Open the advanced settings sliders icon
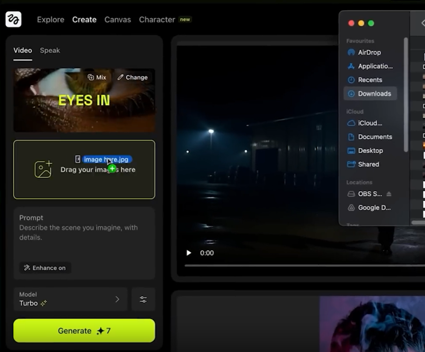 143,299
